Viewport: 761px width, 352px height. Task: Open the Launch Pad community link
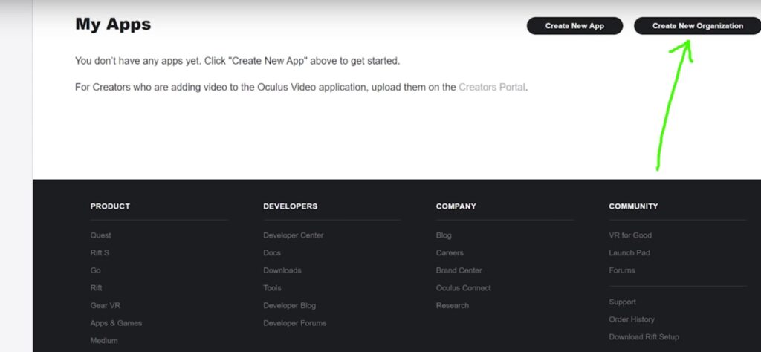click(629, 252)
